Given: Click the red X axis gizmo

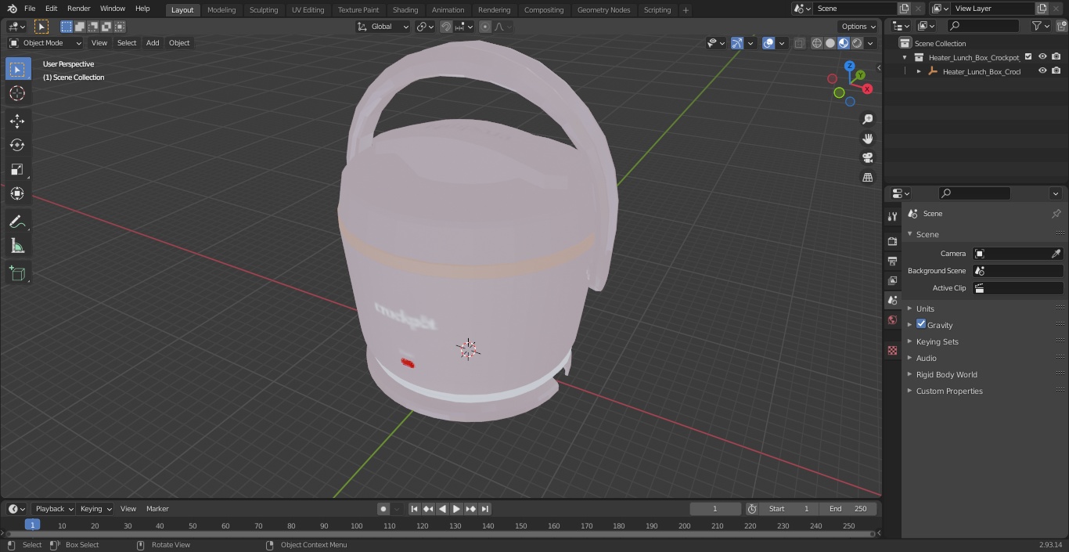Looking at the screenshot, I should click(867, 89).
